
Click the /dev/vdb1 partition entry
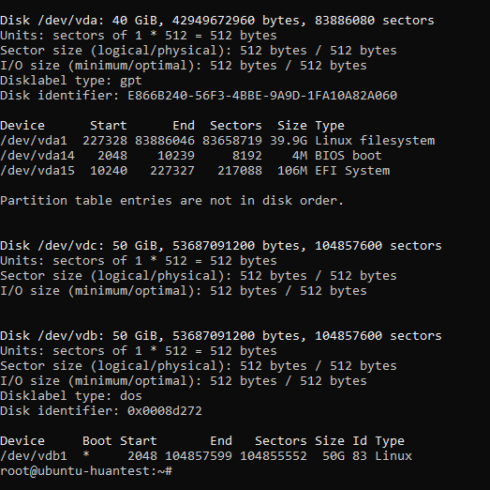pos(206,456)
